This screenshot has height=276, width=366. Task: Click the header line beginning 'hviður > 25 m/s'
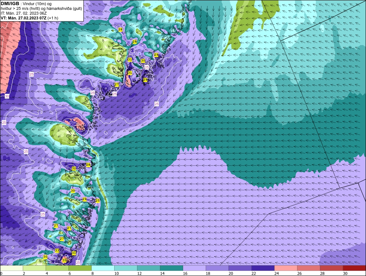41,9
